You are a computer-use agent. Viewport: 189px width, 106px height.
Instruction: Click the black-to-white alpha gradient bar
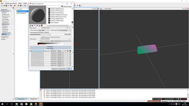50,43
